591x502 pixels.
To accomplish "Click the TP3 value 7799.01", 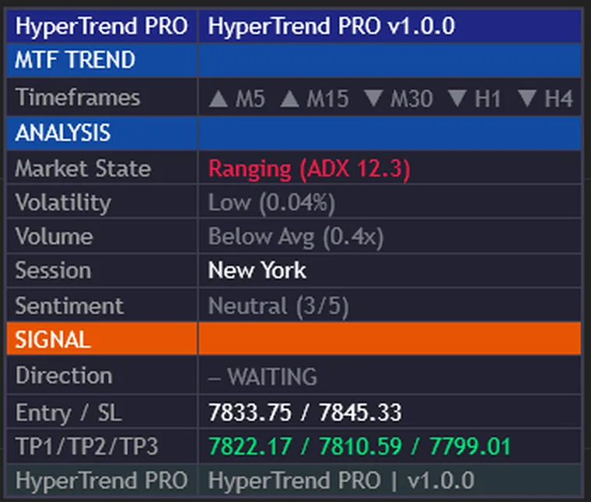I will 470,446.
